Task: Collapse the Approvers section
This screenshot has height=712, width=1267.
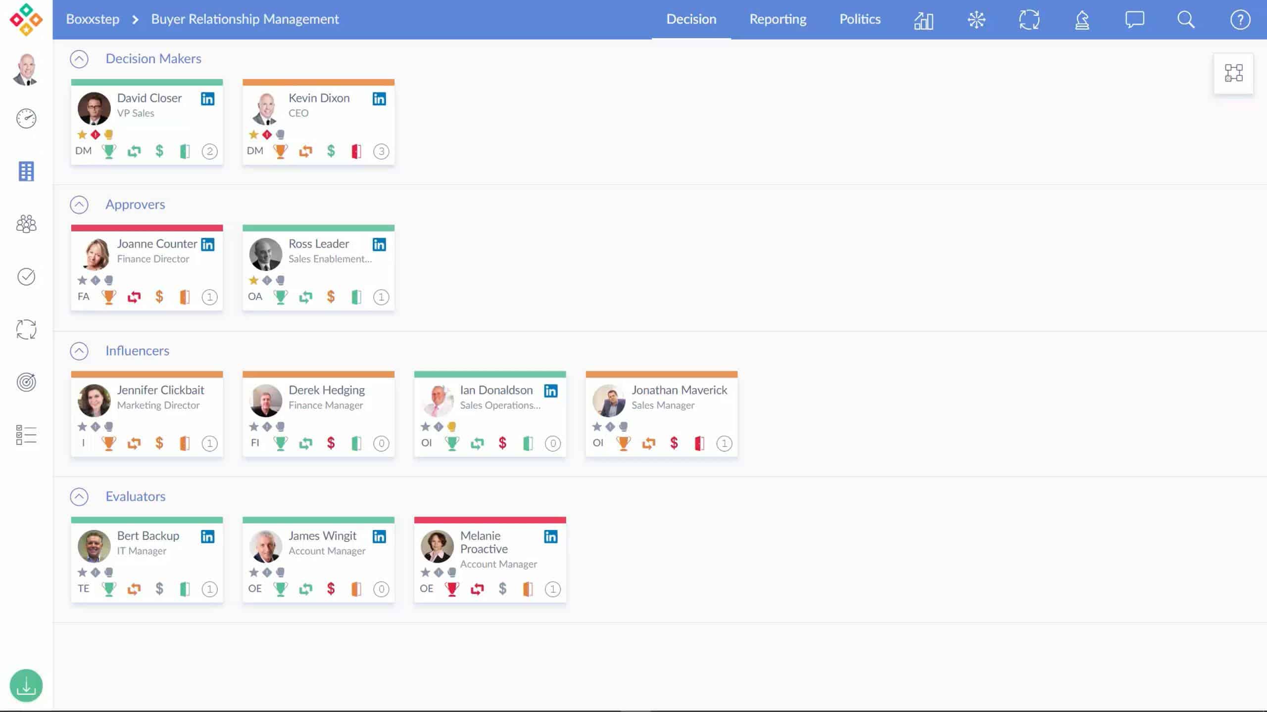Action: coord(79,205)
